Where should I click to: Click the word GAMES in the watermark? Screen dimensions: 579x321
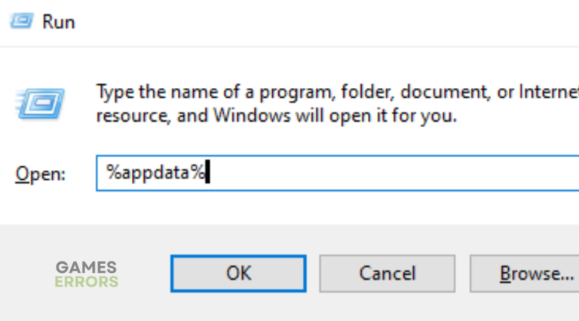click(86, 267)
